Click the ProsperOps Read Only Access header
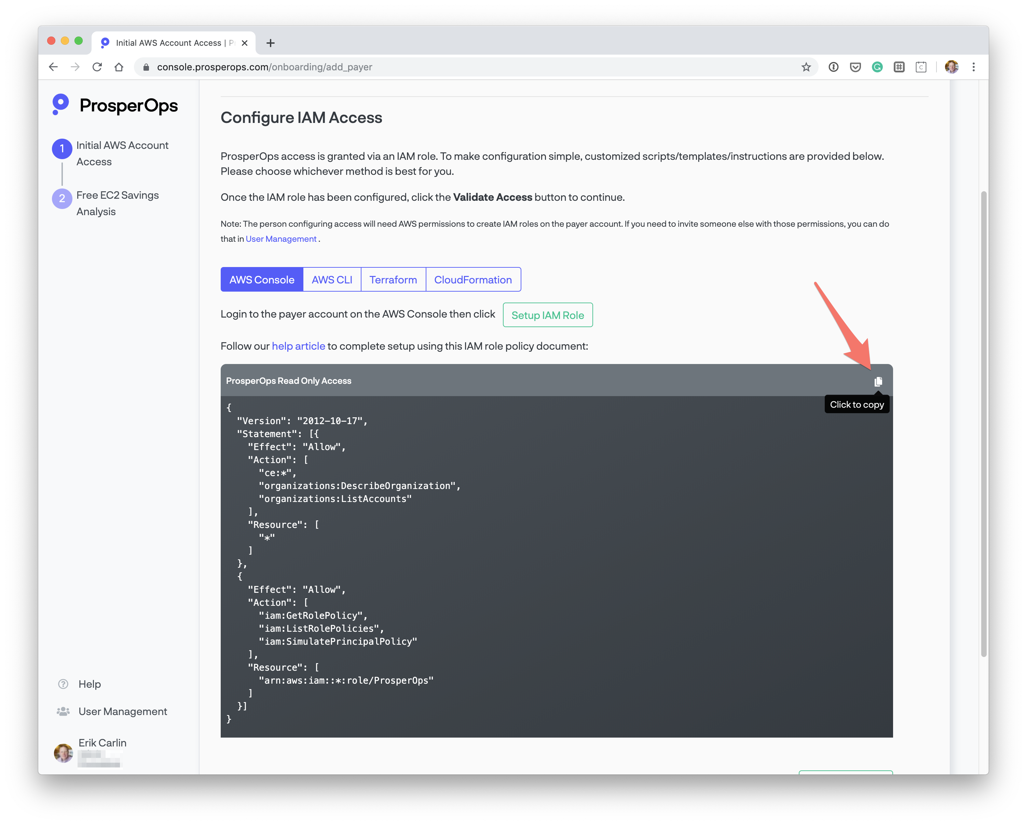The image size is (1027, 825). (x=289, y=381)
